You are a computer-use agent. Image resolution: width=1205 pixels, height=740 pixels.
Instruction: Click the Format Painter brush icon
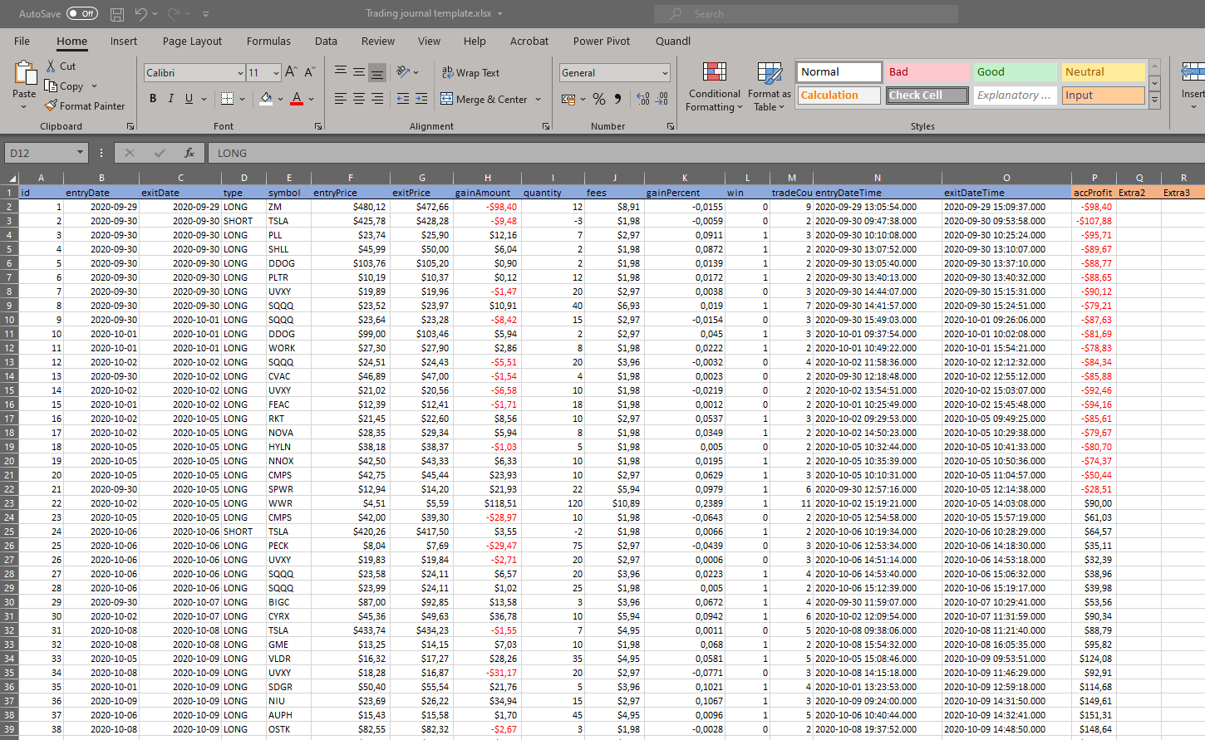pyautogui.click(x=51, y=105)
